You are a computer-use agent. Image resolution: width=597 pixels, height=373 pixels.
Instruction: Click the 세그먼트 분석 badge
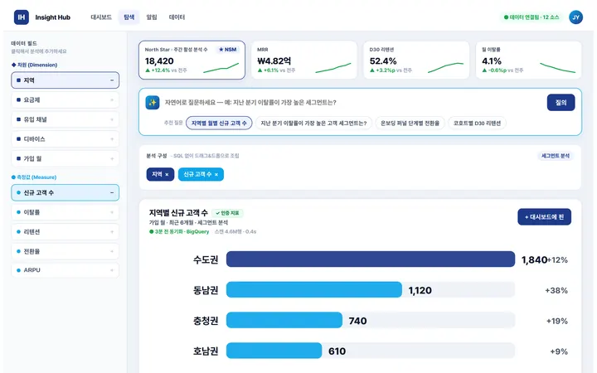point(555,156)
